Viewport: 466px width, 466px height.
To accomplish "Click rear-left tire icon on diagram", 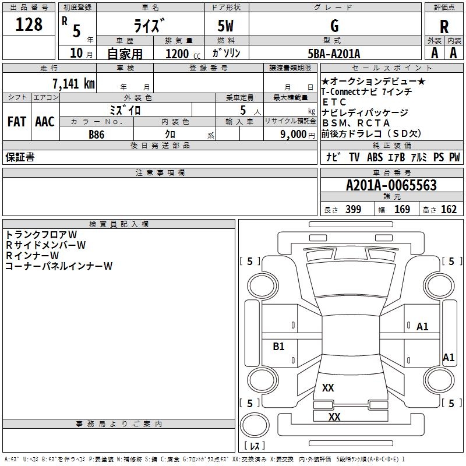I will 263,380.
